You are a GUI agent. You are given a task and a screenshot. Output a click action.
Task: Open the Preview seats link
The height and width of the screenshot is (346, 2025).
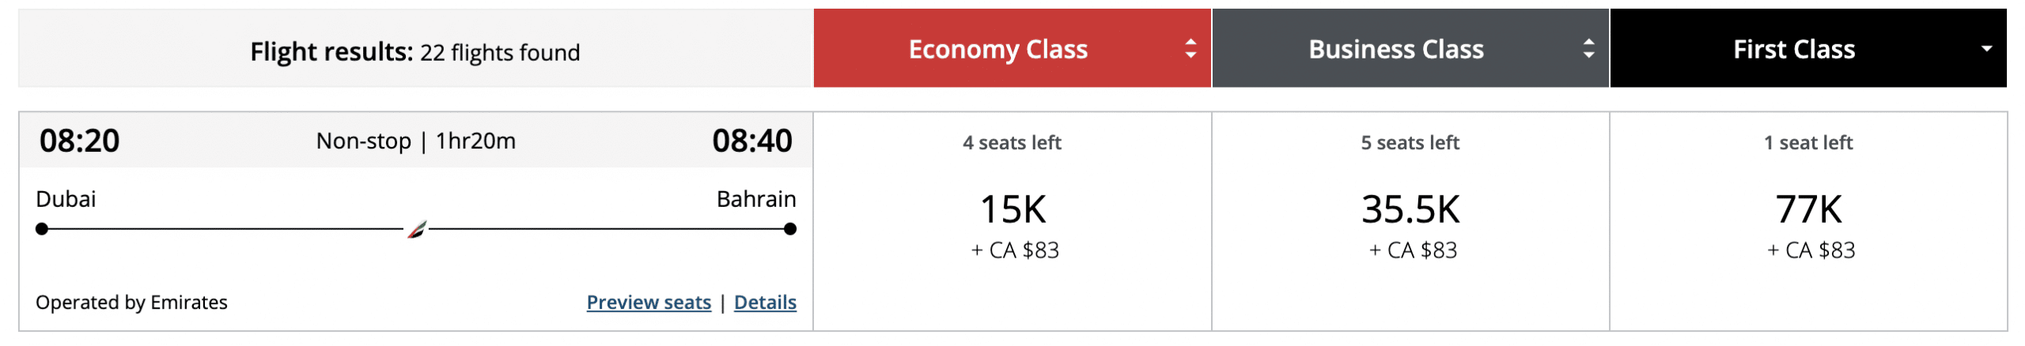click(x=649, y=303)
